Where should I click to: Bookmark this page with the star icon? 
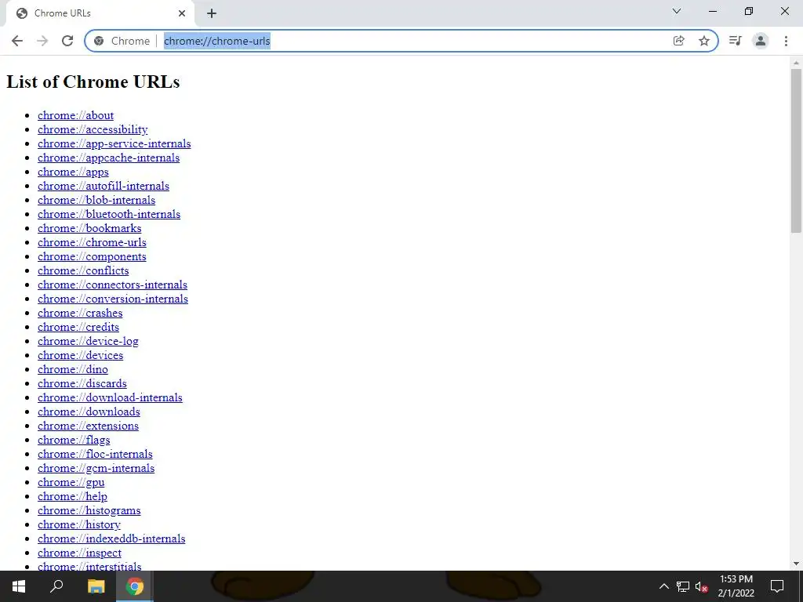[704, 41]
